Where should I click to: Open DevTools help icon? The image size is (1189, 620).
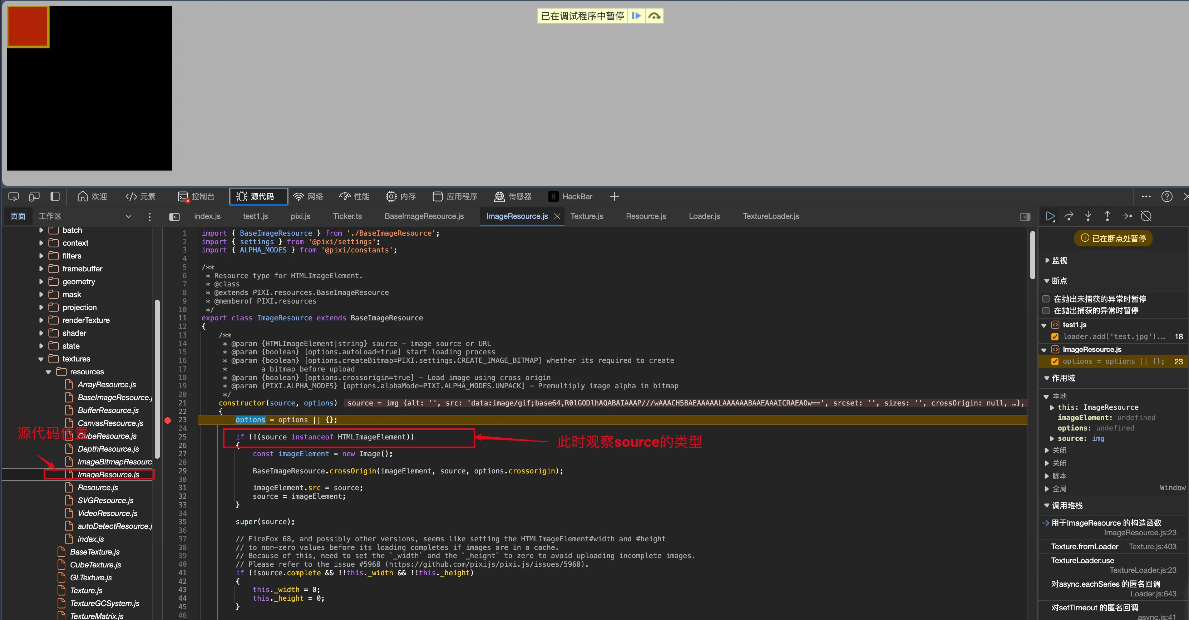pyautogui.click(x=1167, y=197)
